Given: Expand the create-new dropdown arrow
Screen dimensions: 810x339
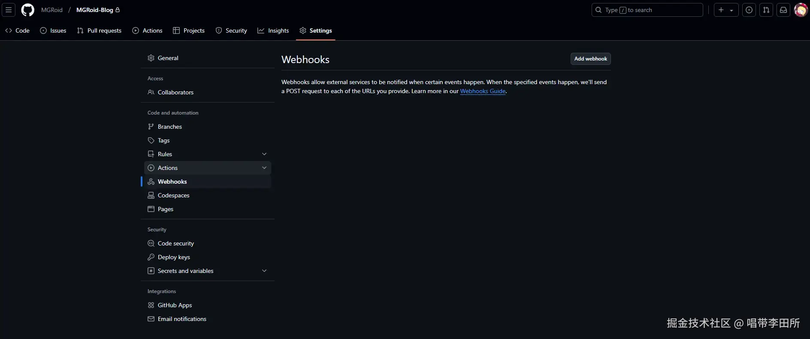Looking at the screenshot, I should click(731, 10).
